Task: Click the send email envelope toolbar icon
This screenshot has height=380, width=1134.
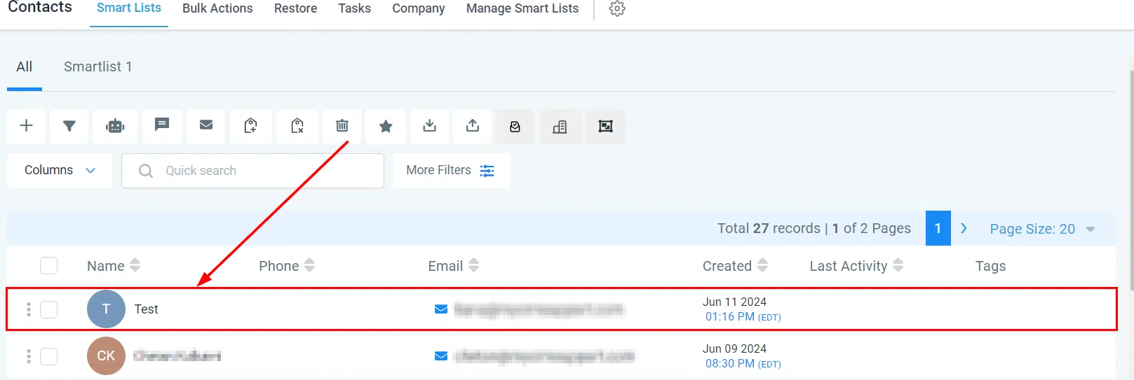Action: (x=206, y=126)
